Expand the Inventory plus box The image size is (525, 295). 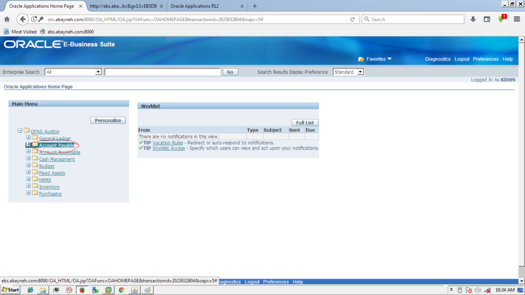29,186
